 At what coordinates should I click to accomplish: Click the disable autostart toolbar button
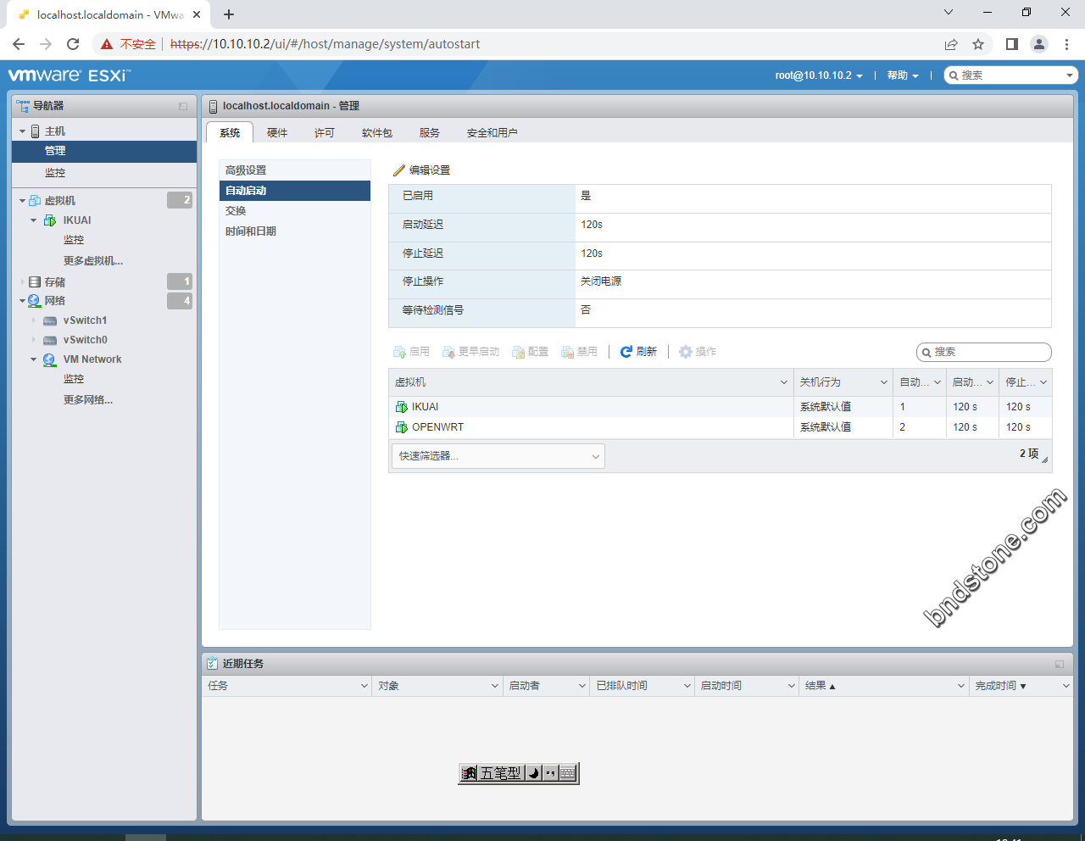[579, 352]
